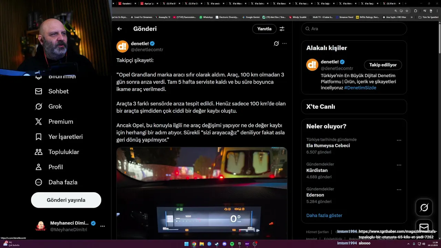Toggle the Takip ediyor follow button

[383, 65]
